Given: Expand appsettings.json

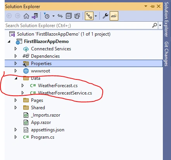Looking at the screenshot, I should pyautogui.click(x=16, y=130).
